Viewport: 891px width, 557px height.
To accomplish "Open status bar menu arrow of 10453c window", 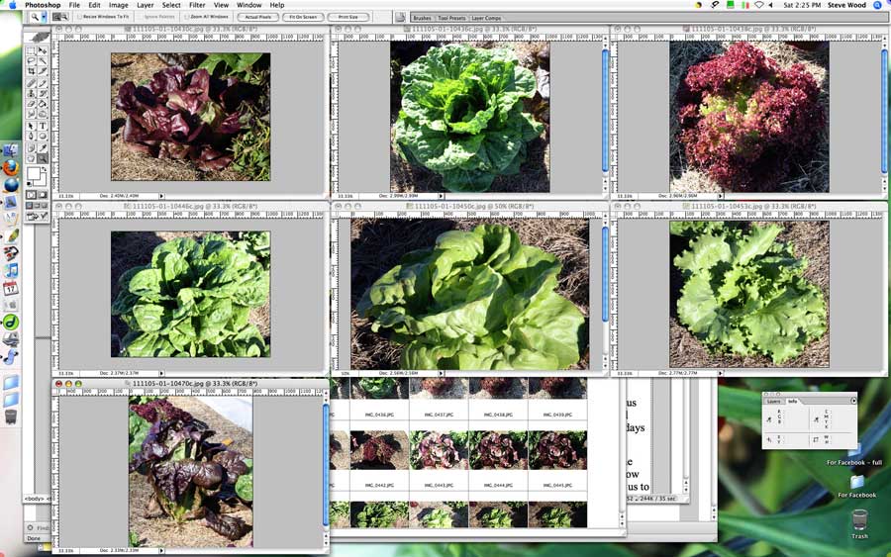I will 720,373.
